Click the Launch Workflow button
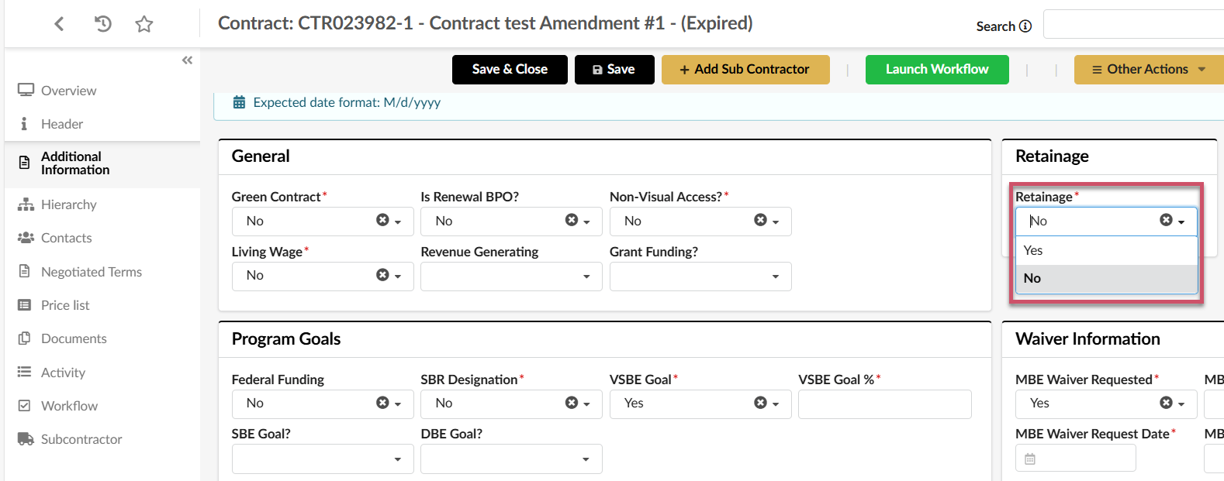 click(x=937, y=70)
